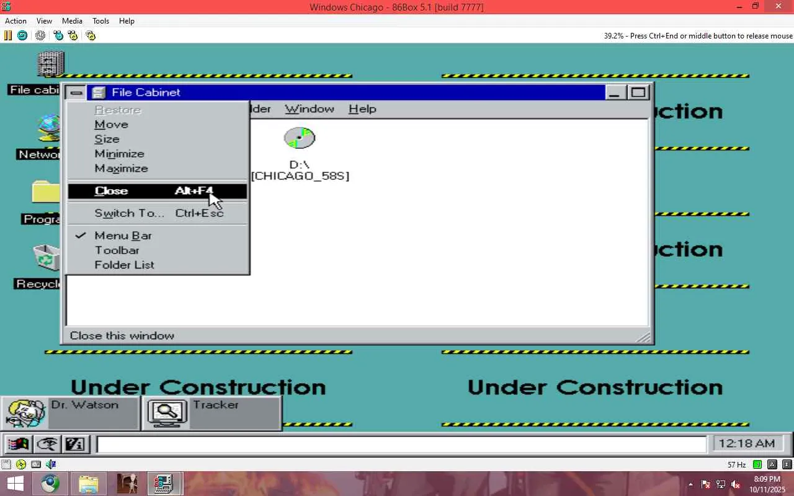The image size is (794, 496).
Task: Click the Windows flag start button in Chicago tray
Action: [x=19, y=444]
